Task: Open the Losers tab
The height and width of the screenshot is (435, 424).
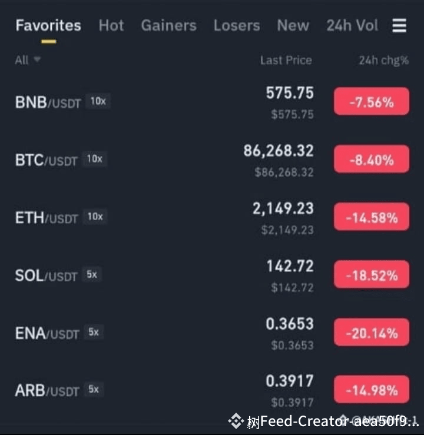Action: click(237, 25)
